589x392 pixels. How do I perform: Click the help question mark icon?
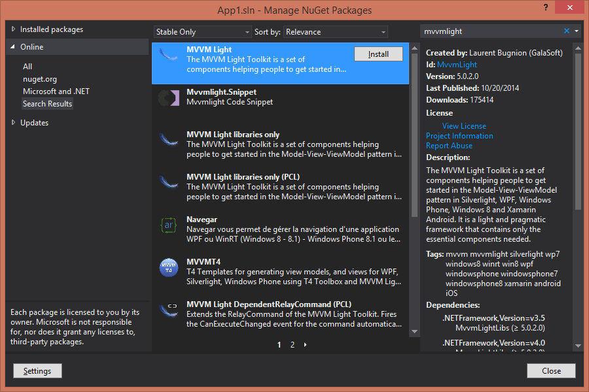[545, 7]
